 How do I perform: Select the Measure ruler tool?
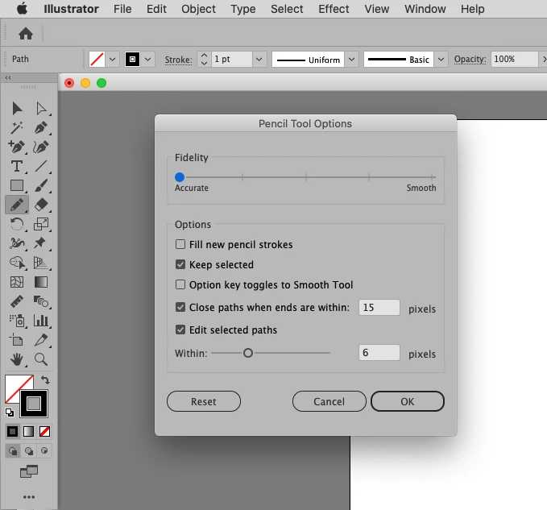17,301
